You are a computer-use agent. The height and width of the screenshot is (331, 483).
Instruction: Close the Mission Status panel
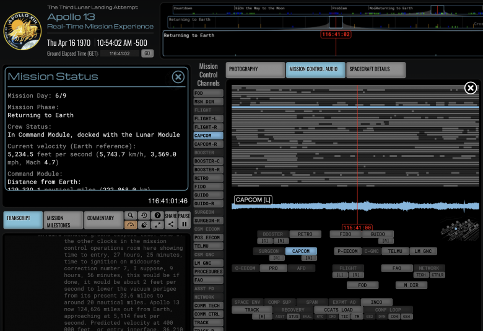coord(178,77)
